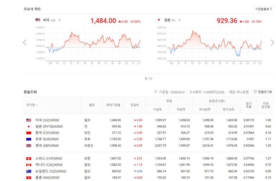Sort by 전일비 column header
The width and height of the screenshot is (276, 181).
pyautogui.click(x=135, y=105)
